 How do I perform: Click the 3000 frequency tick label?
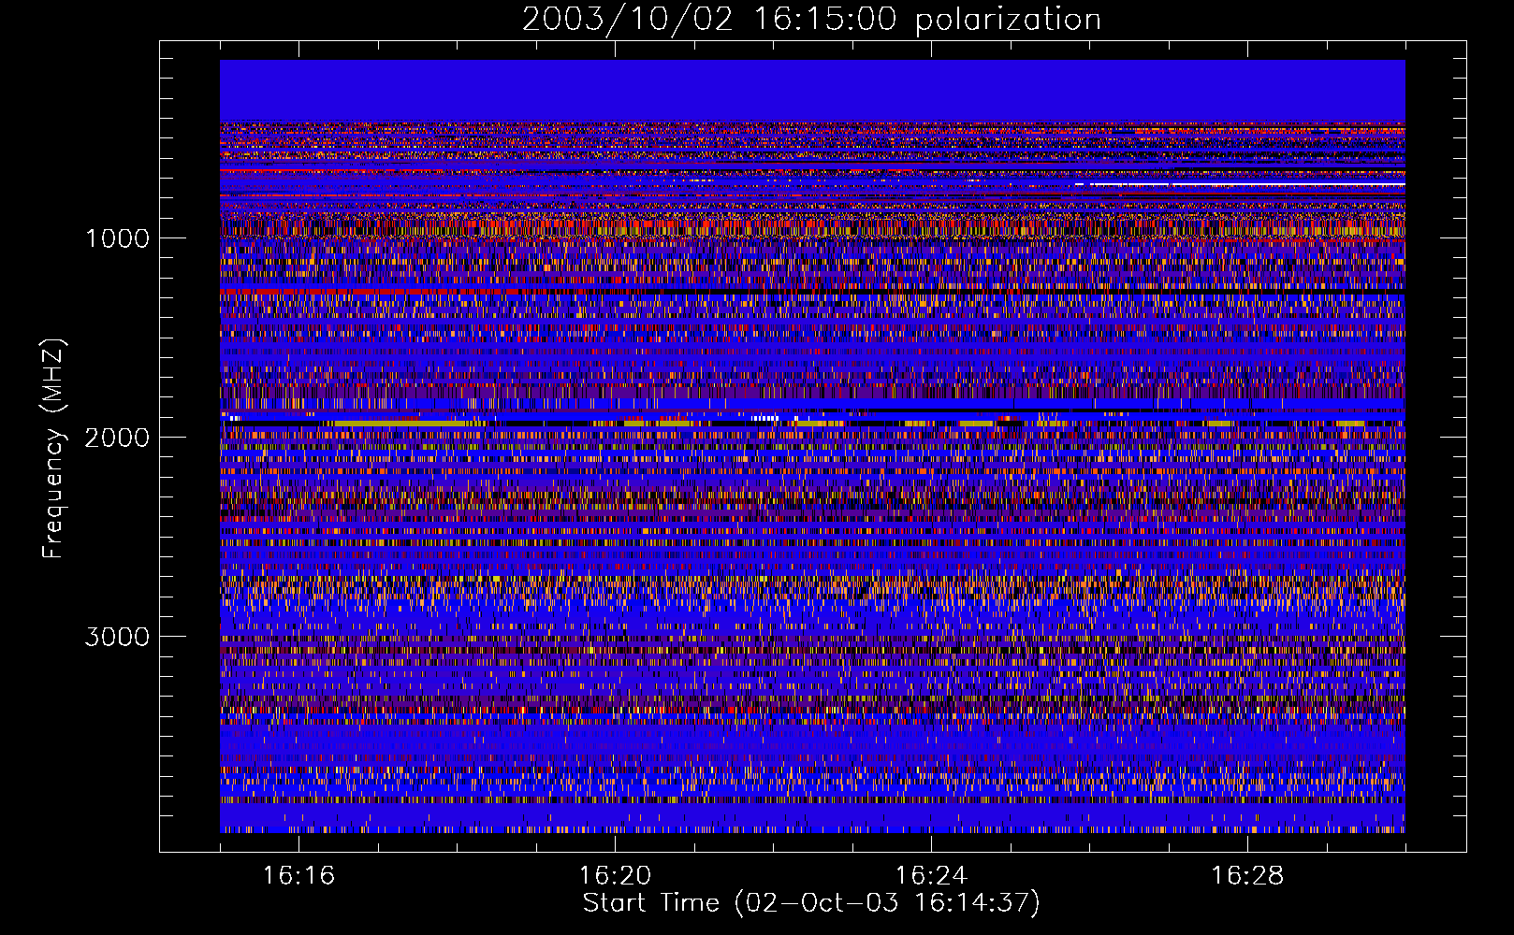(x=117, y=637)
